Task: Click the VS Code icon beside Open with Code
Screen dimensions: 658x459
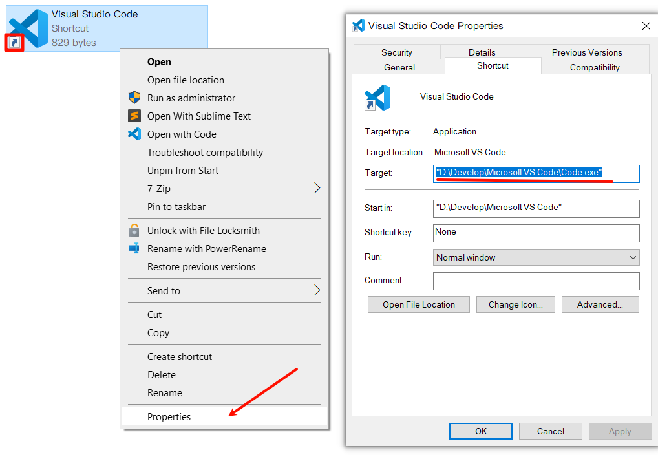Action: pyautogui.click(x=134, y=134)
